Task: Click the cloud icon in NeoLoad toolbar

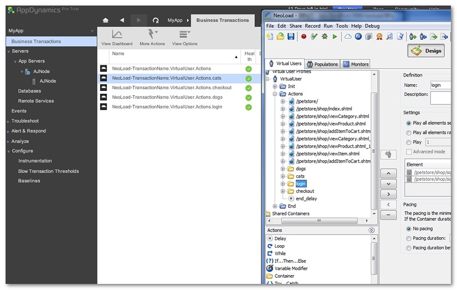Action: [348, 37]
